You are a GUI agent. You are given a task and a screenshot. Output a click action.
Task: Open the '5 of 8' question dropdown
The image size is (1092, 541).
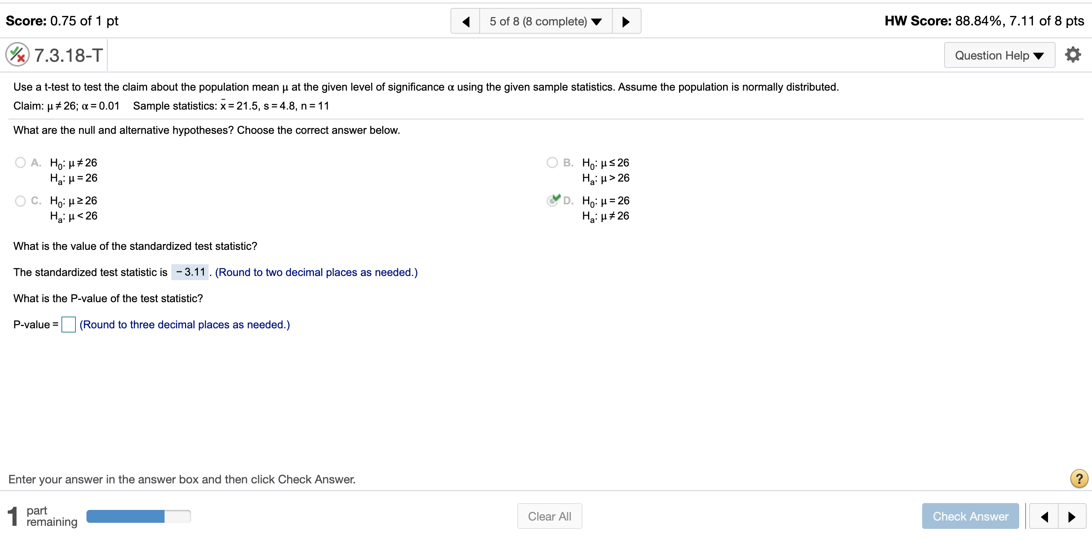point(545,21)
